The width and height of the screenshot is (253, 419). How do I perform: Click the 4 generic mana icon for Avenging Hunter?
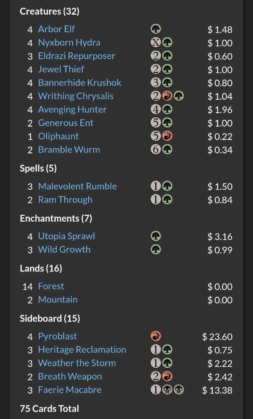[156, 110]
